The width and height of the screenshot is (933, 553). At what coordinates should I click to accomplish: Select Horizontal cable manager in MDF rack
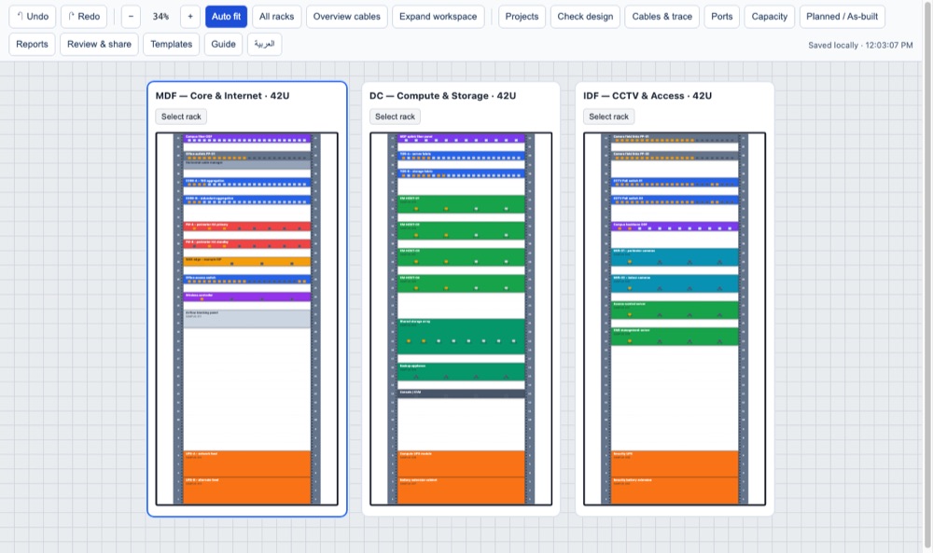247,165
